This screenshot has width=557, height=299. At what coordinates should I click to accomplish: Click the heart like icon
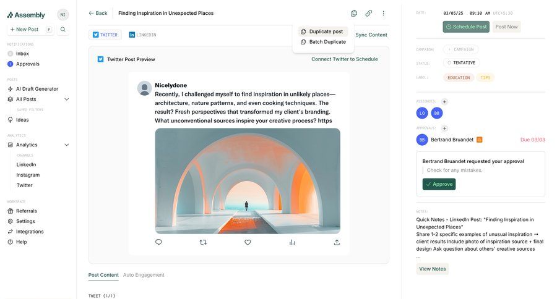tap(248, 242)
